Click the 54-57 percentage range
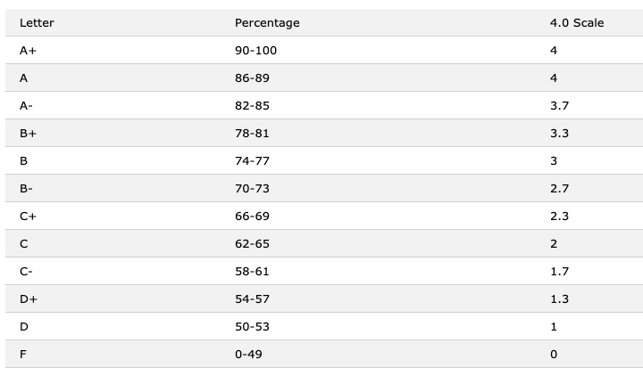 pos(252,299)
